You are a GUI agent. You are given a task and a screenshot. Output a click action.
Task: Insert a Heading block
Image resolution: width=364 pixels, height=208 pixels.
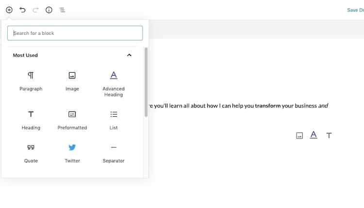(31, 120)
